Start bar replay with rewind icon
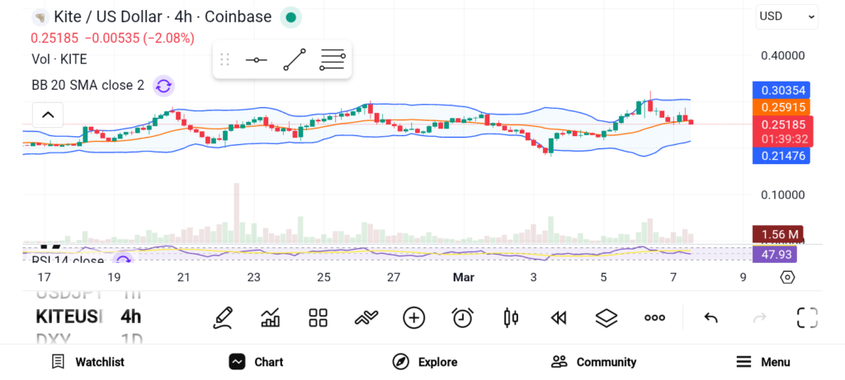845x380 pixels. (x=559, y=317)
